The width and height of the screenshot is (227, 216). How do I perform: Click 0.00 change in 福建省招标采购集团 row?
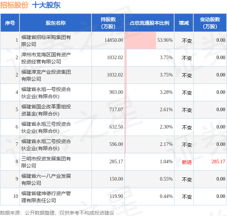point(221,40)
